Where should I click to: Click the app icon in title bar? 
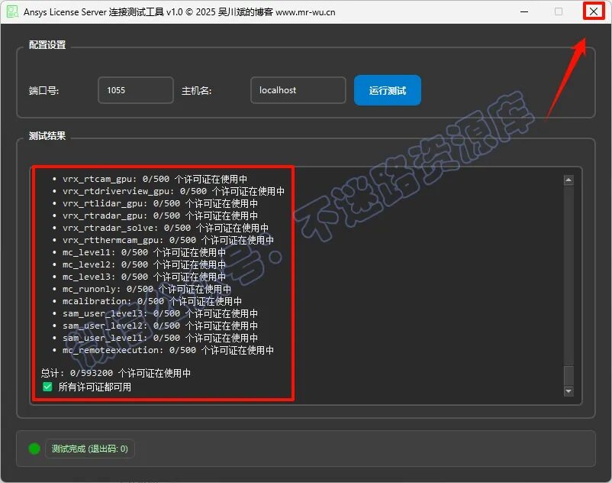click(x=12, y=11)
